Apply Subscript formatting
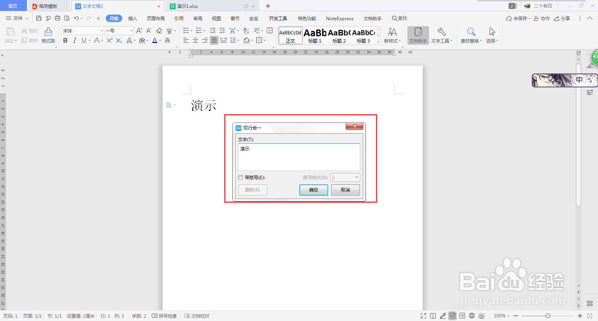 click(x=119, y=40)
